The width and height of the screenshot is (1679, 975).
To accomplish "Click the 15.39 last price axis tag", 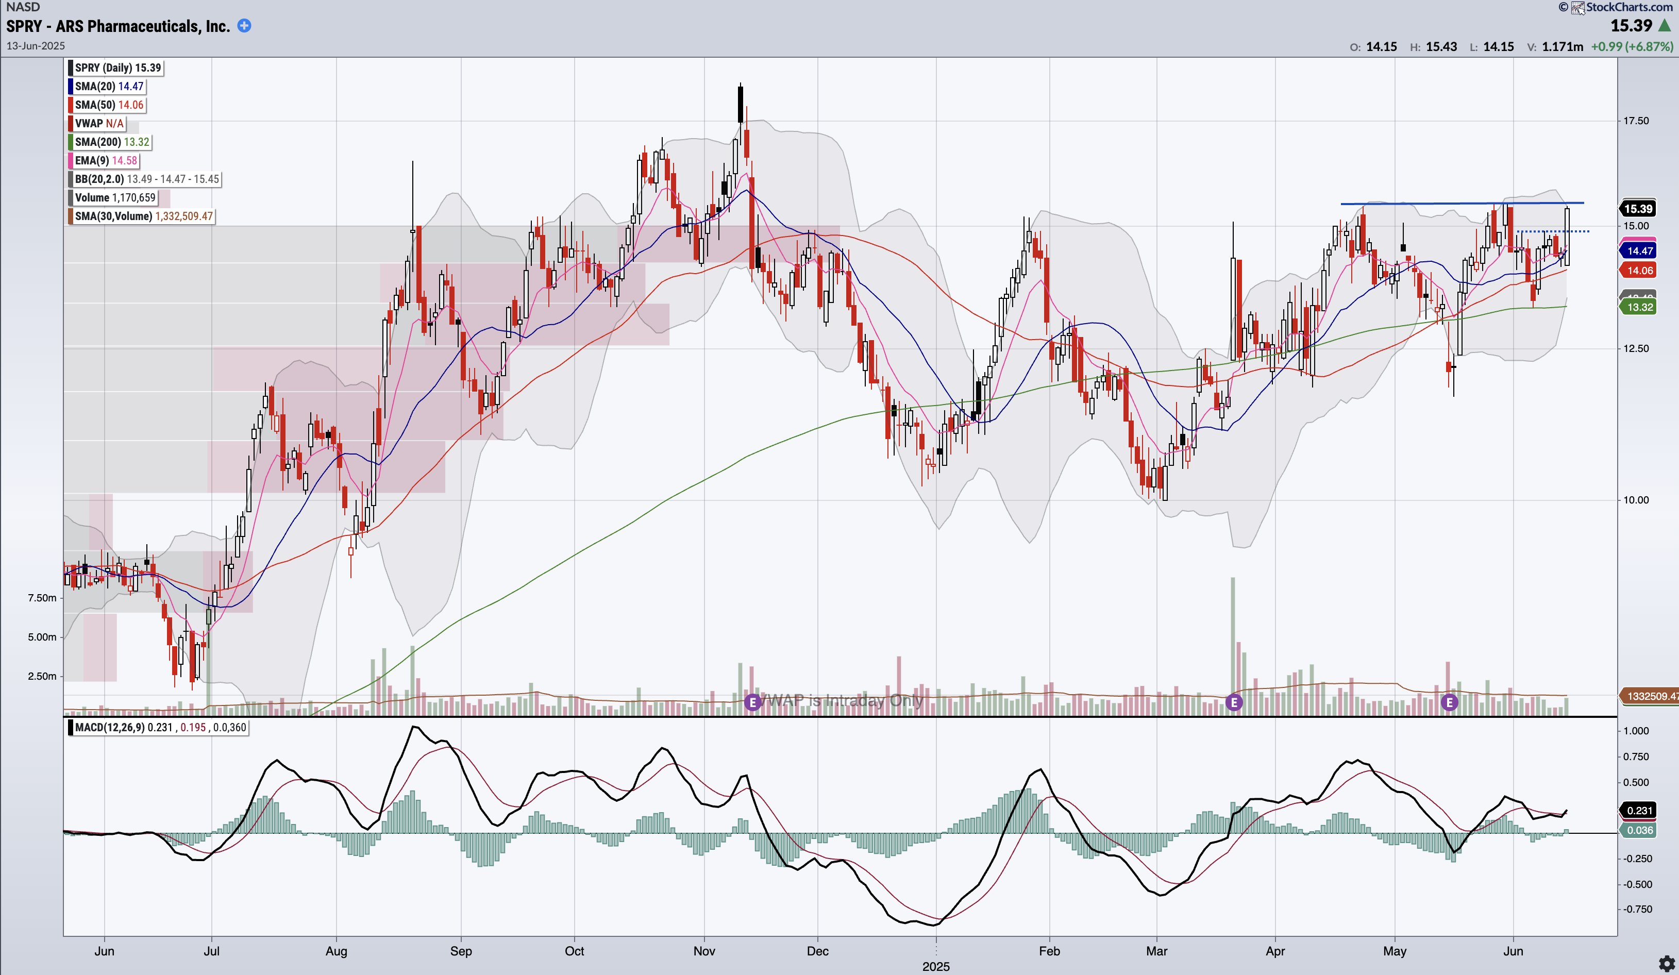I will [x=1637, y=209].
